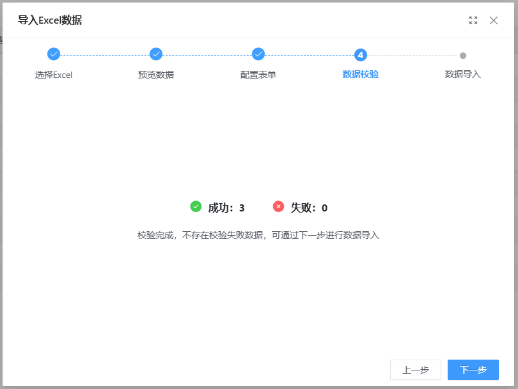The height and width of the screenshot is (389, 518).
Task: Select the step 4 number circle
Action: coord(361,55)
